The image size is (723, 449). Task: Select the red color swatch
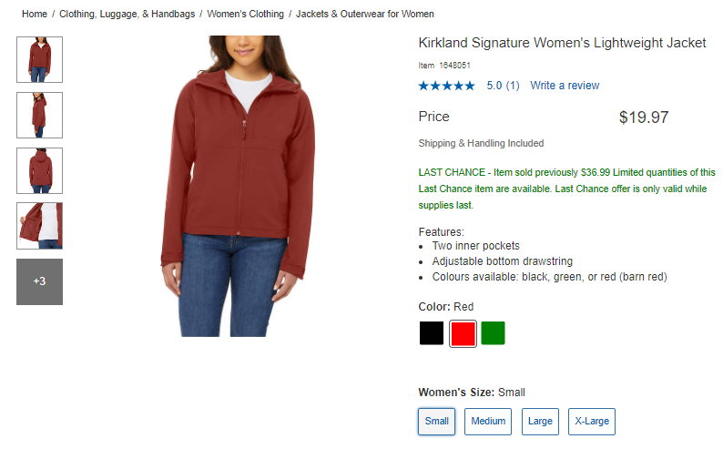(x=463, y=333)
